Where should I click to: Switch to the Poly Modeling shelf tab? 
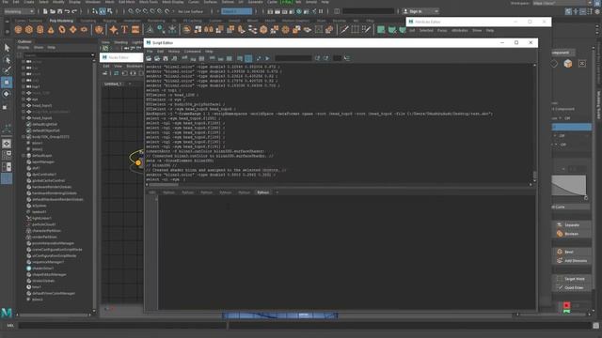tap(61, 21)
